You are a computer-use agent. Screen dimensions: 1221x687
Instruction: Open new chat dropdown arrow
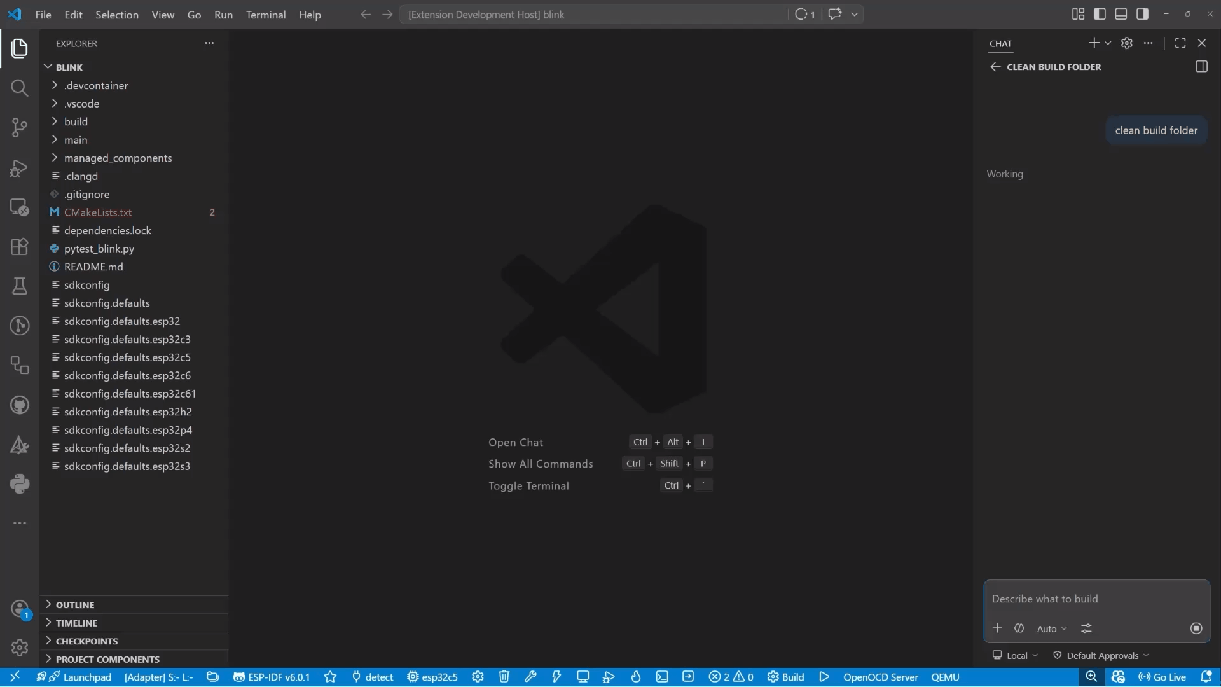pos(1108,43)
